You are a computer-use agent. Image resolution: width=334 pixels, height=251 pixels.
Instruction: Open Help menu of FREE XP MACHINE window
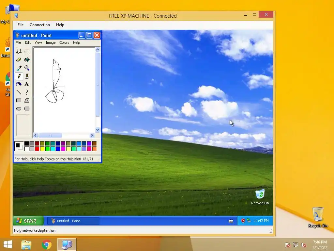click(60, 25)
